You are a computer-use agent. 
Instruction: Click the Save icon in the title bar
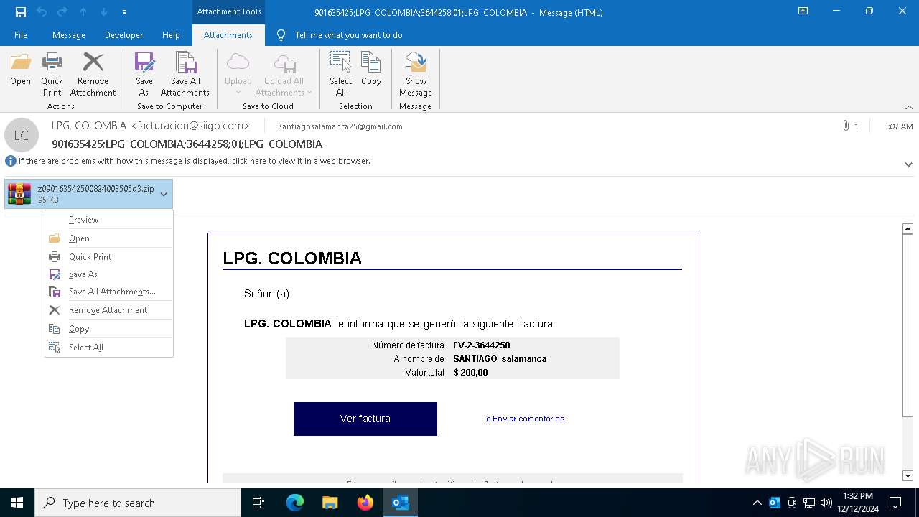pos(21,12)
